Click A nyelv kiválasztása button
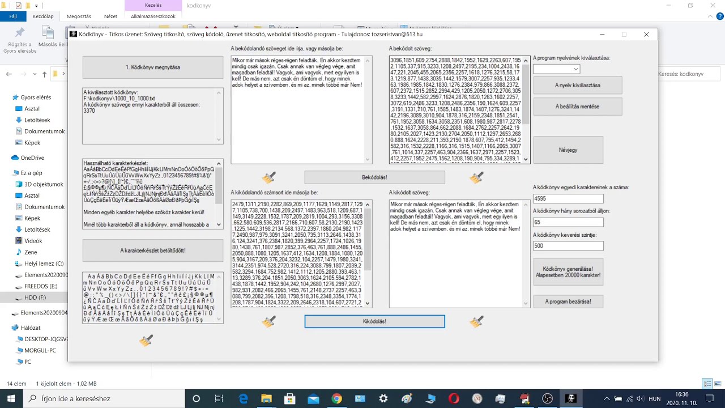 (x=578, y=85)
